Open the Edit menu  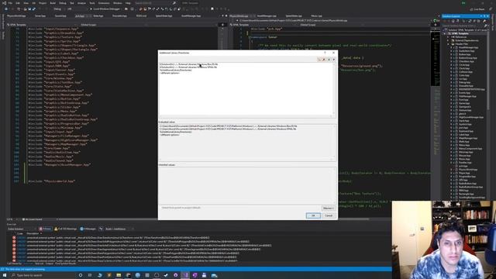18,3
